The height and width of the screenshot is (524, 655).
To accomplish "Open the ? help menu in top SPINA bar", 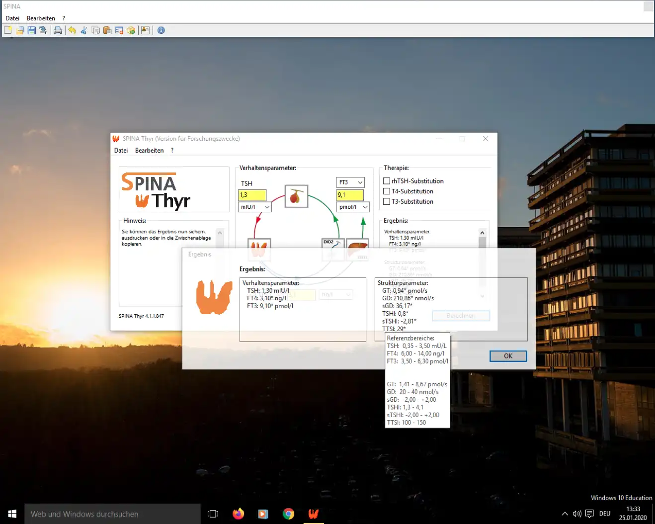I will point(64,18).
